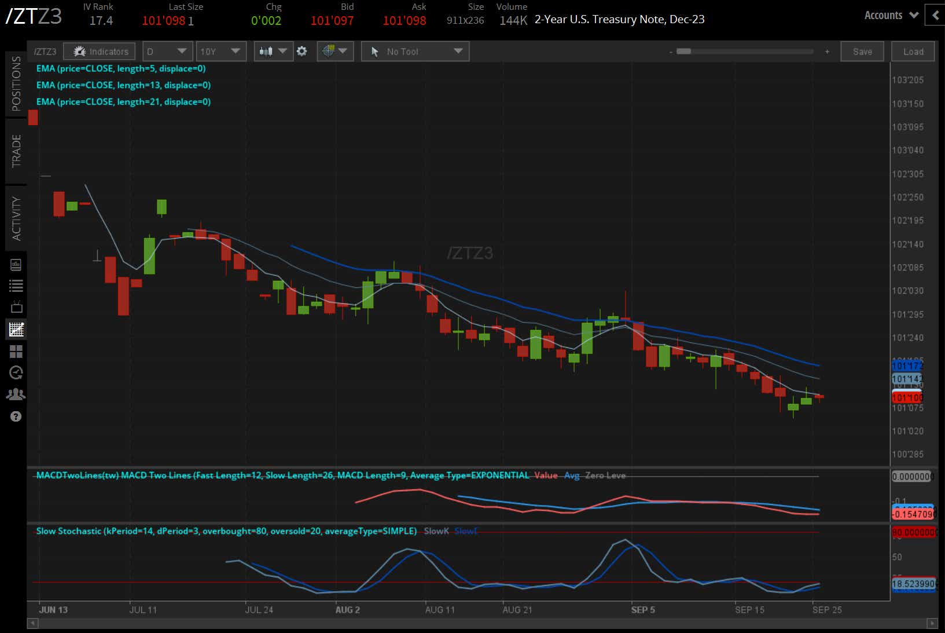Open the live TV icon in sidebar
Image resolution: width=945 pixels, height=633 pixels.
[x=16, y=307]
